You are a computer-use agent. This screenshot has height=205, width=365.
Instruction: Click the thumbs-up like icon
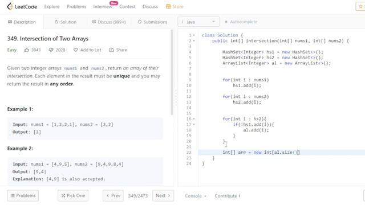(27, 50)
